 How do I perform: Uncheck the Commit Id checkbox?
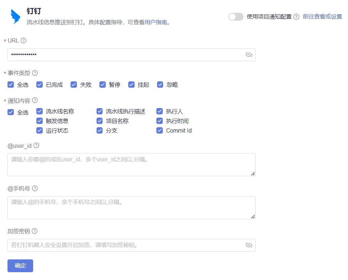click(x=160, y=130)
